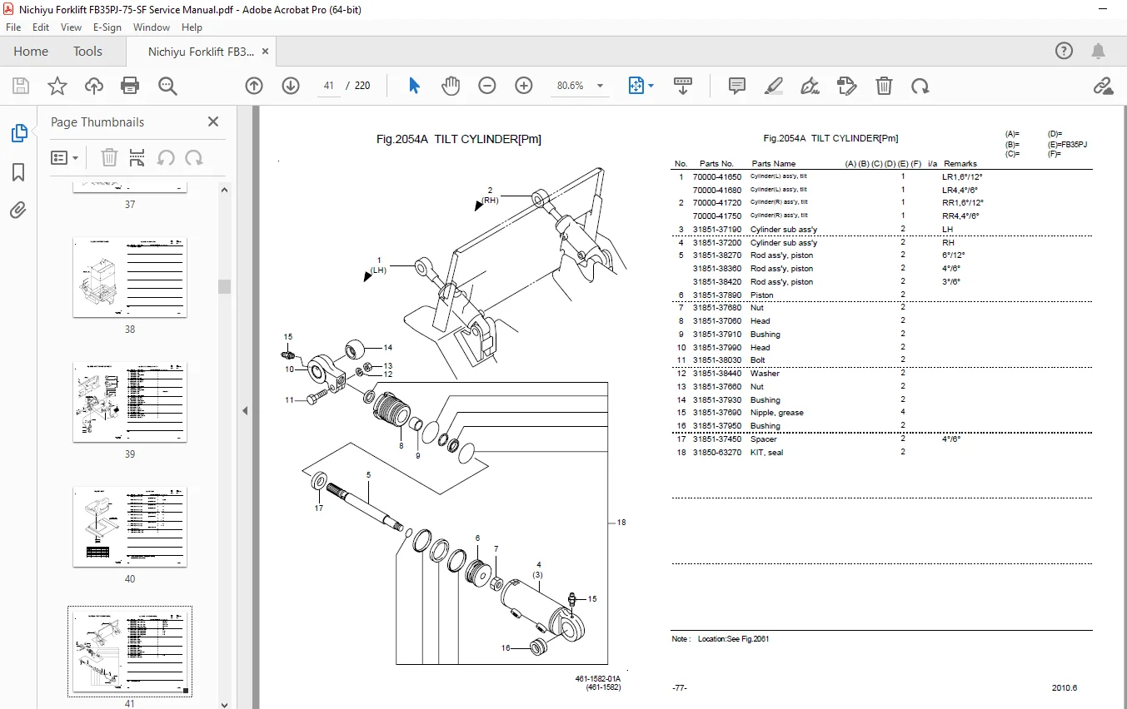Open the Attachments paperclip panel
Image resolution: width=1127 pixels, height=709 pixels.
pyautogui.click(x=18, y=211)
